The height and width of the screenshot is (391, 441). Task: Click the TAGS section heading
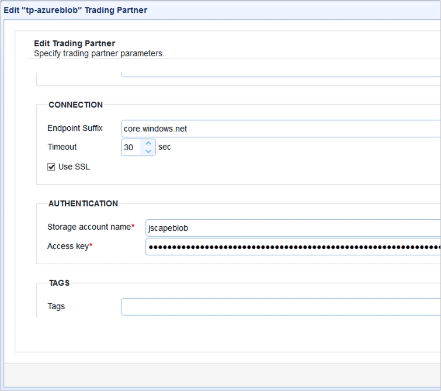coord(59,283)
